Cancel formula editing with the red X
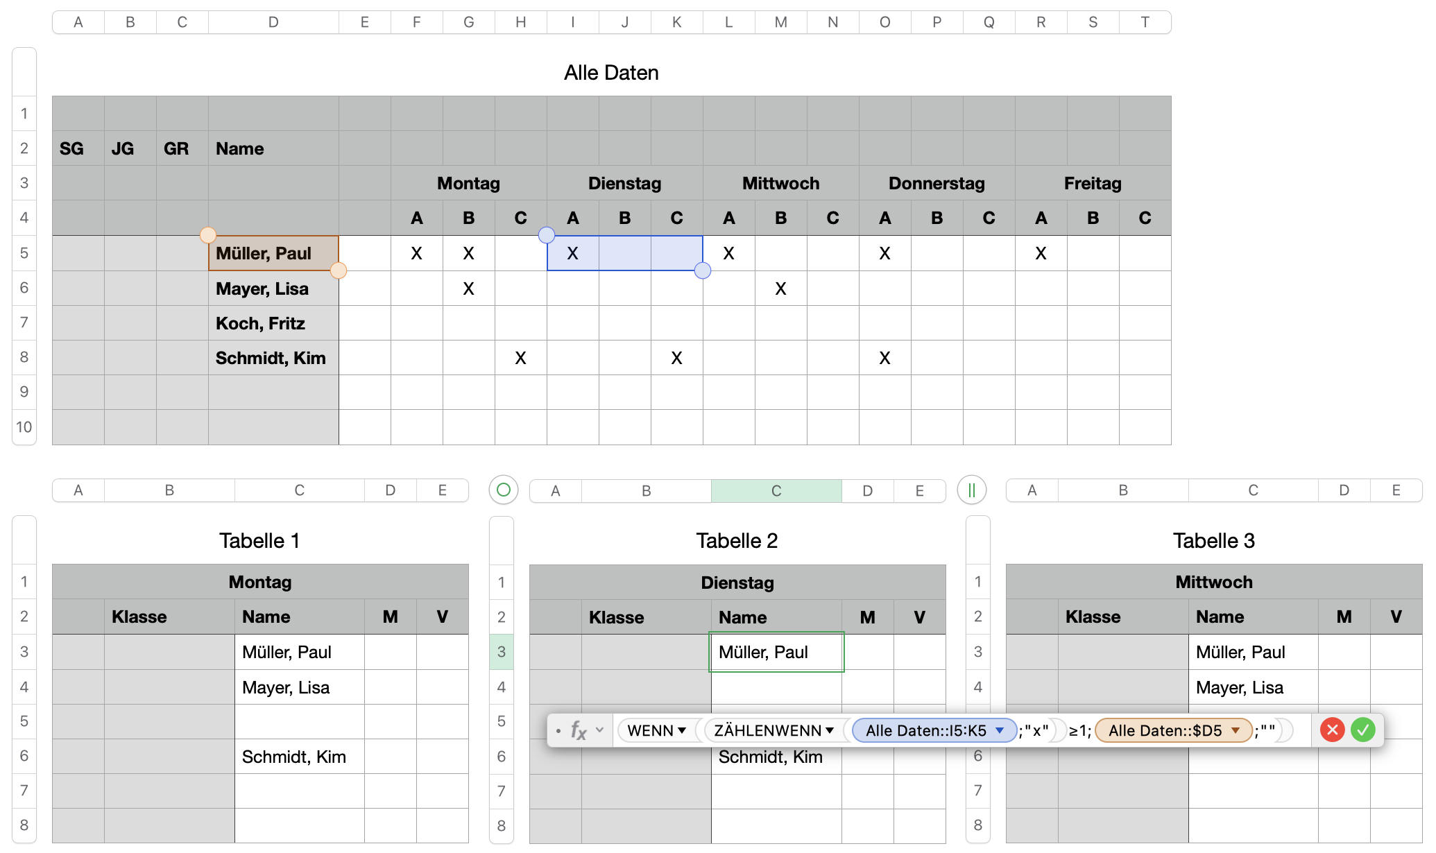The width and height of the screenshot is (1436, 853). click(1332, 730)
